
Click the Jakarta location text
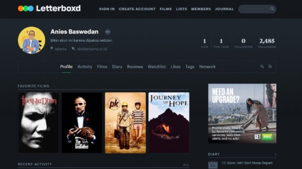pyautogui.click(x=60, y=49)
